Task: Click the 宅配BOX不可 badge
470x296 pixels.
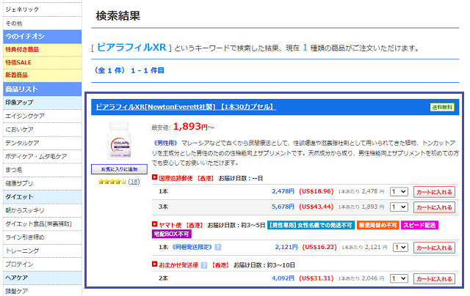Action: [171, 234]
